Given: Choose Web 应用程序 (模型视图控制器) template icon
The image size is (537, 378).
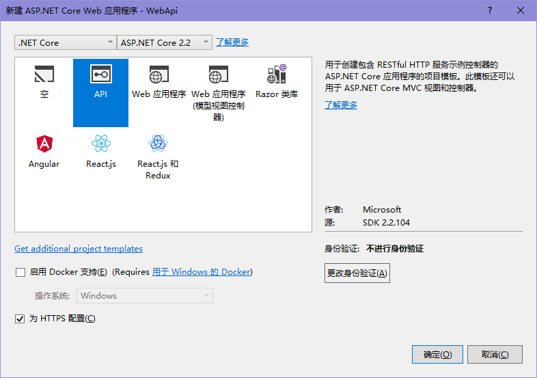Looking at the screenshot, I should 218,75.
